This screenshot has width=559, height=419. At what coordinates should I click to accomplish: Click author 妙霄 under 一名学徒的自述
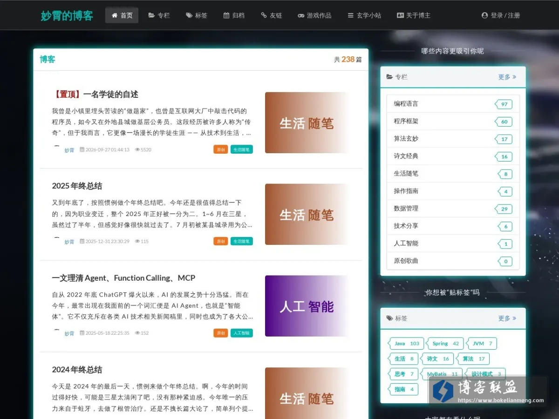[69, 150]
